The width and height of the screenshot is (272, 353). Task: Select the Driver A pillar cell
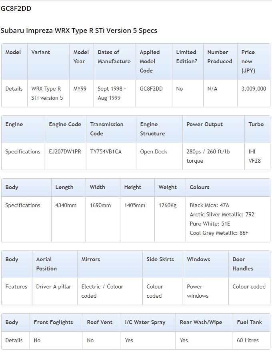55,291
